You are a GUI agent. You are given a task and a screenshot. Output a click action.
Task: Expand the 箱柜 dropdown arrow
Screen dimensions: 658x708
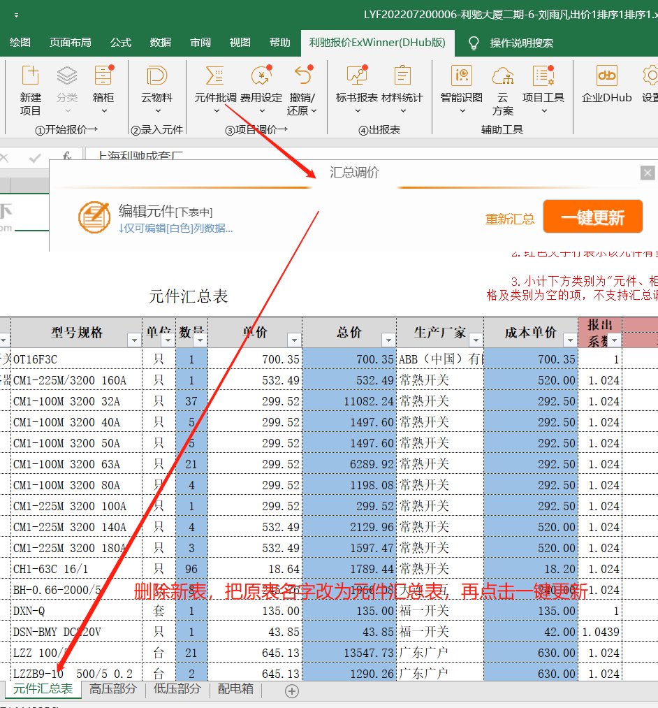click(x=104, y=111)
